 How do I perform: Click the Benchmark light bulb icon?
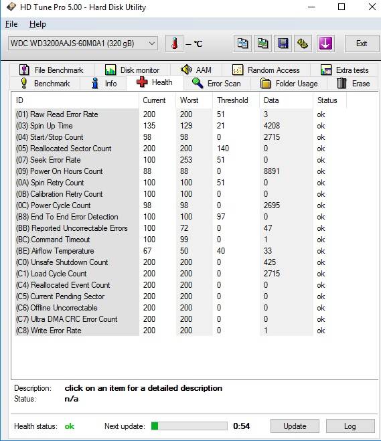[x=24, y=83]
